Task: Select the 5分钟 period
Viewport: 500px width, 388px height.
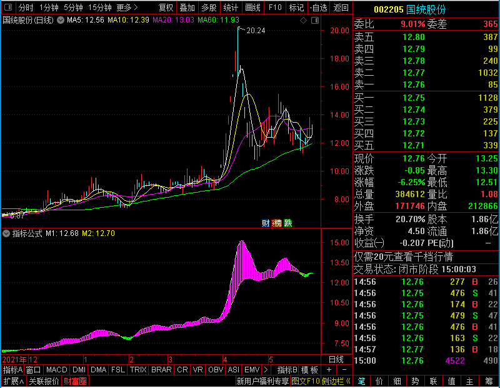Action: click(73, 8)
